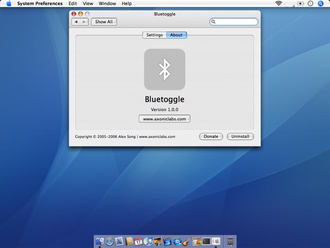Click the Donate button
330x248 pixels.
coord(211,137)
